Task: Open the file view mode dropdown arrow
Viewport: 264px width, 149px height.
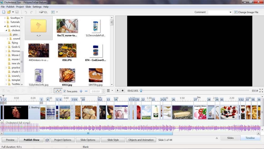Action: tap(57, 12)
